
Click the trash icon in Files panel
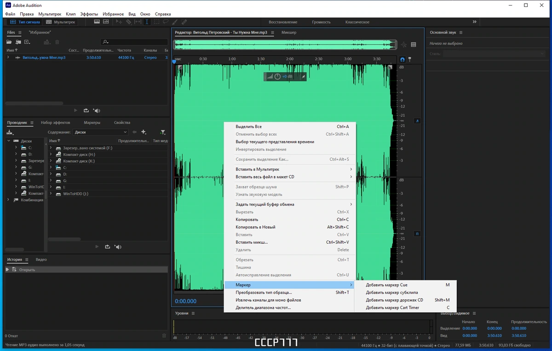57,42
